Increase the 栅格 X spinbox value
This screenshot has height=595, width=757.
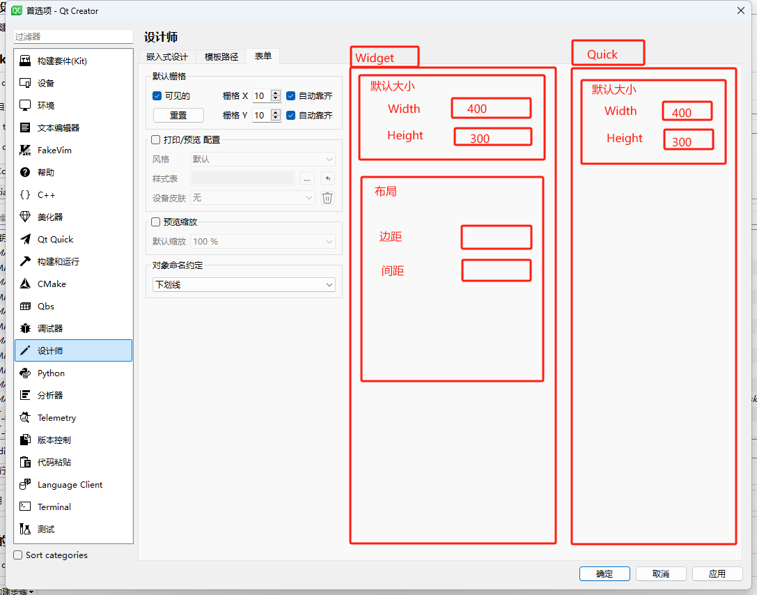click(276, 93)
